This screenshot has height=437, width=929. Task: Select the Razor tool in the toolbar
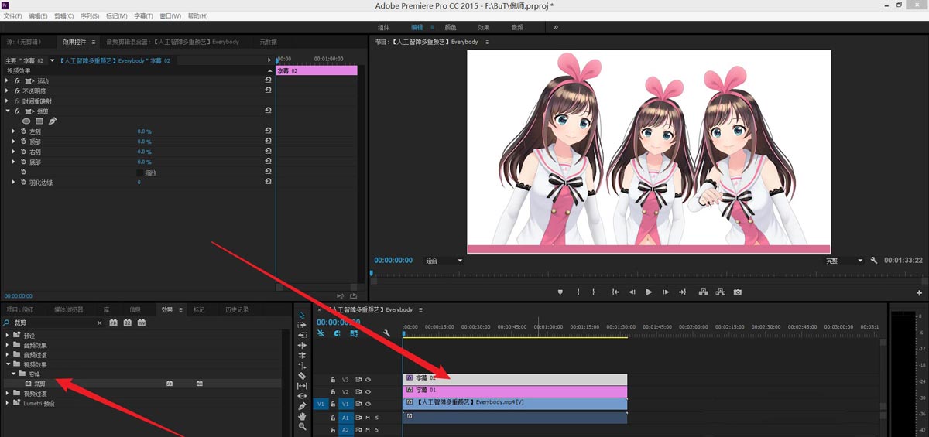click(302, 376)
